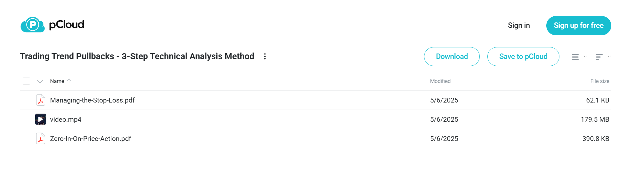
Task: Sort by the Name column header
Action: pos(57,81)
